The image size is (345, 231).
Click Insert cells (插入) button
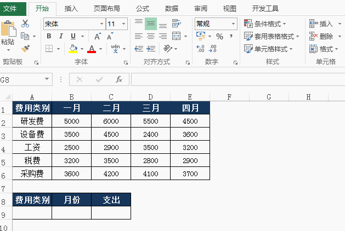(321, 24)
